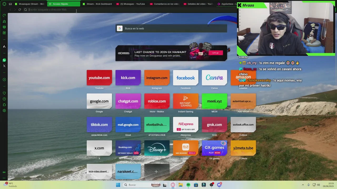Open the Canva speed dial tile
The height and width of the screenshot is (189, 337).
point(214,78)
